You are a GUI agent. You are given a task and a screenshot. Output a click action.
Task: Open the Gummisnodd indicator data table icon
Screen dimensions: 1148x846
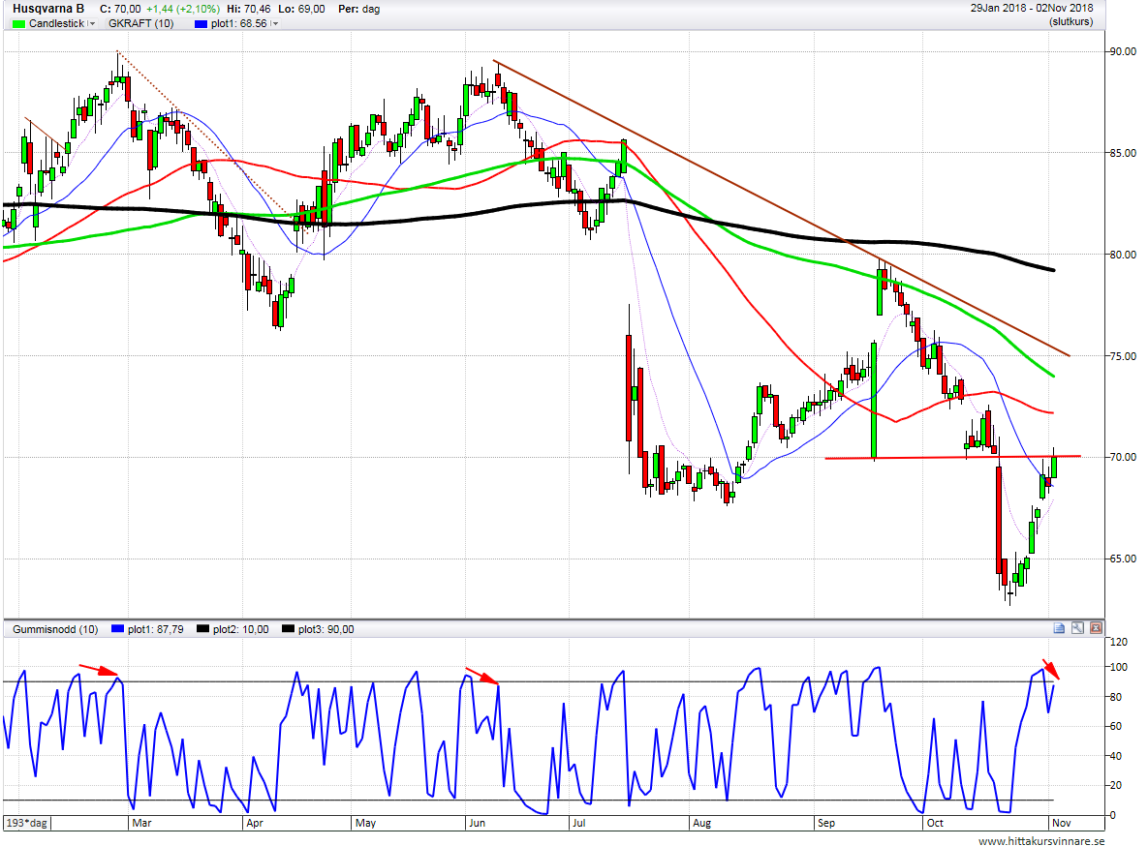pyautogui.click(x=1059, y=628)
